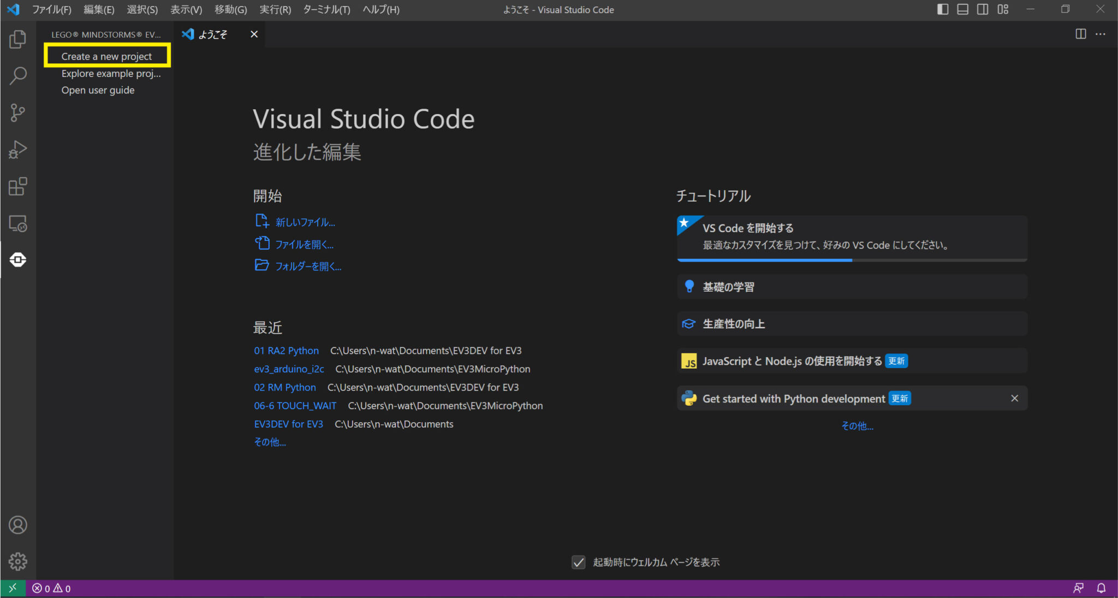Open the Explorer view in activity bar
The width and height of the screenshot is (1118, 598).
click(x=18, y=39)
